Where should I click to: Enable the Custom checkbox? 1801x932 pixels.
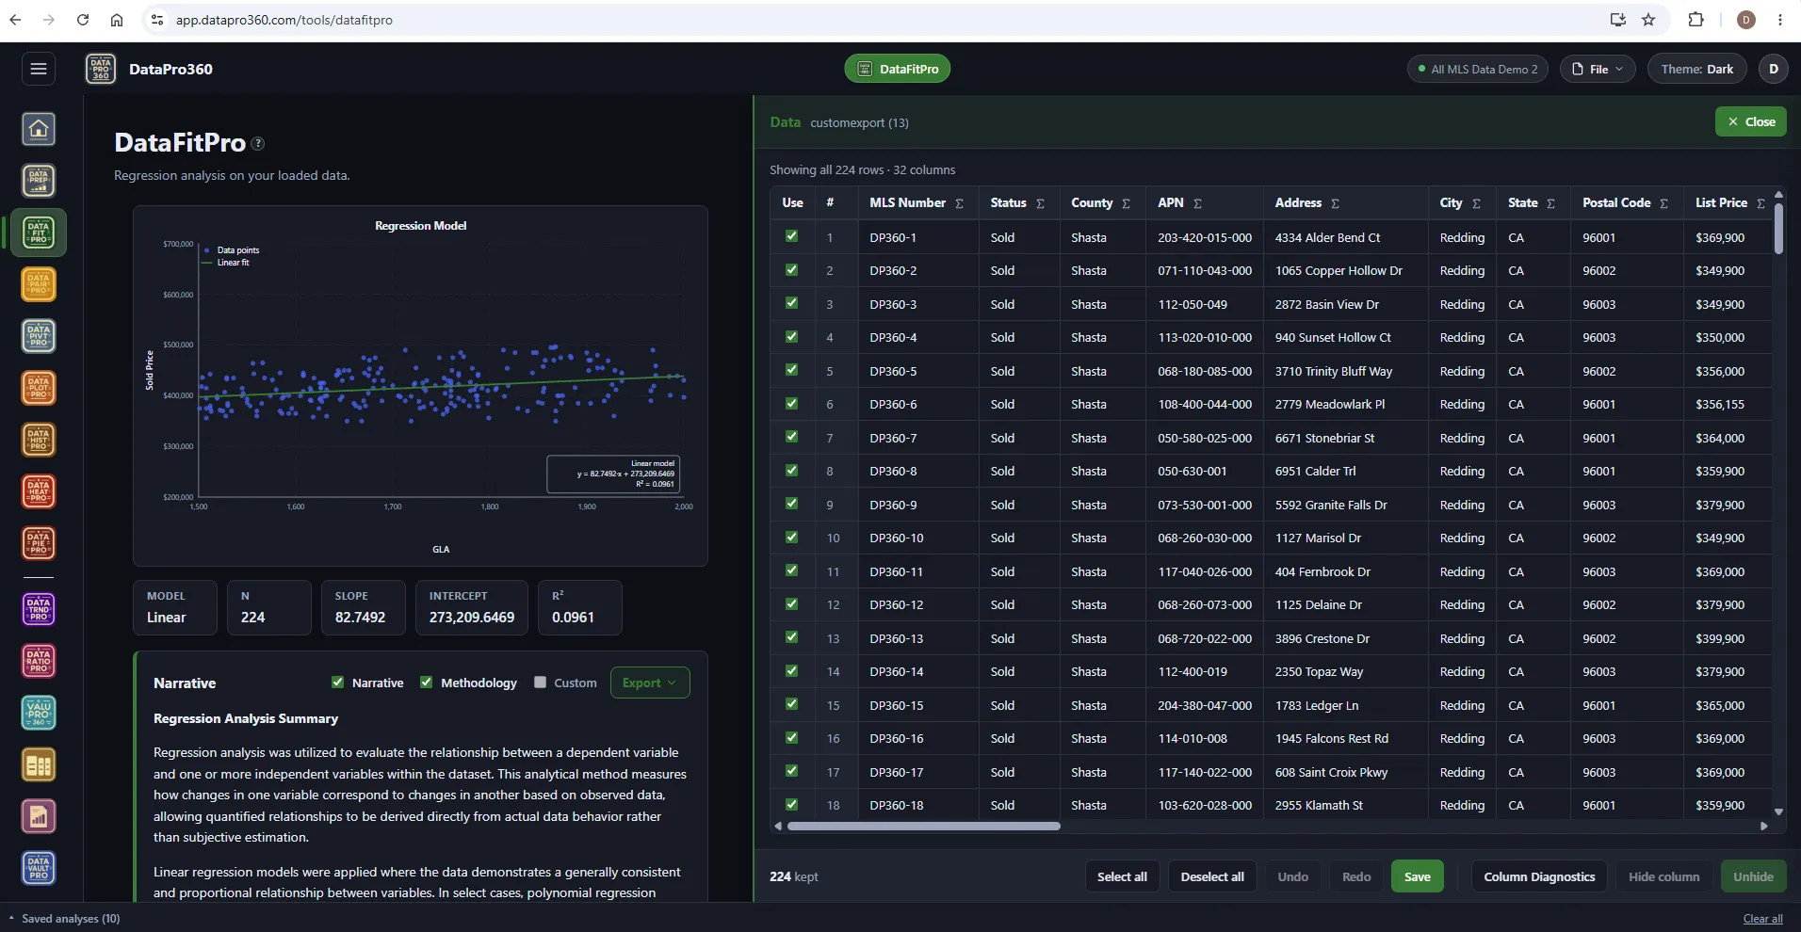[x=540, y=683]
